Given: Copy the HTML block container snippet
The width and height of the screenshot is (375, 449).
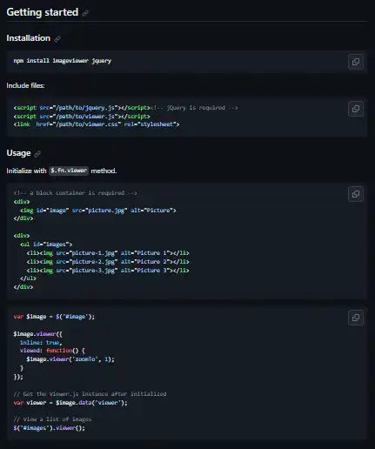Looking at the screenshot, I should (x=356, y=194).
